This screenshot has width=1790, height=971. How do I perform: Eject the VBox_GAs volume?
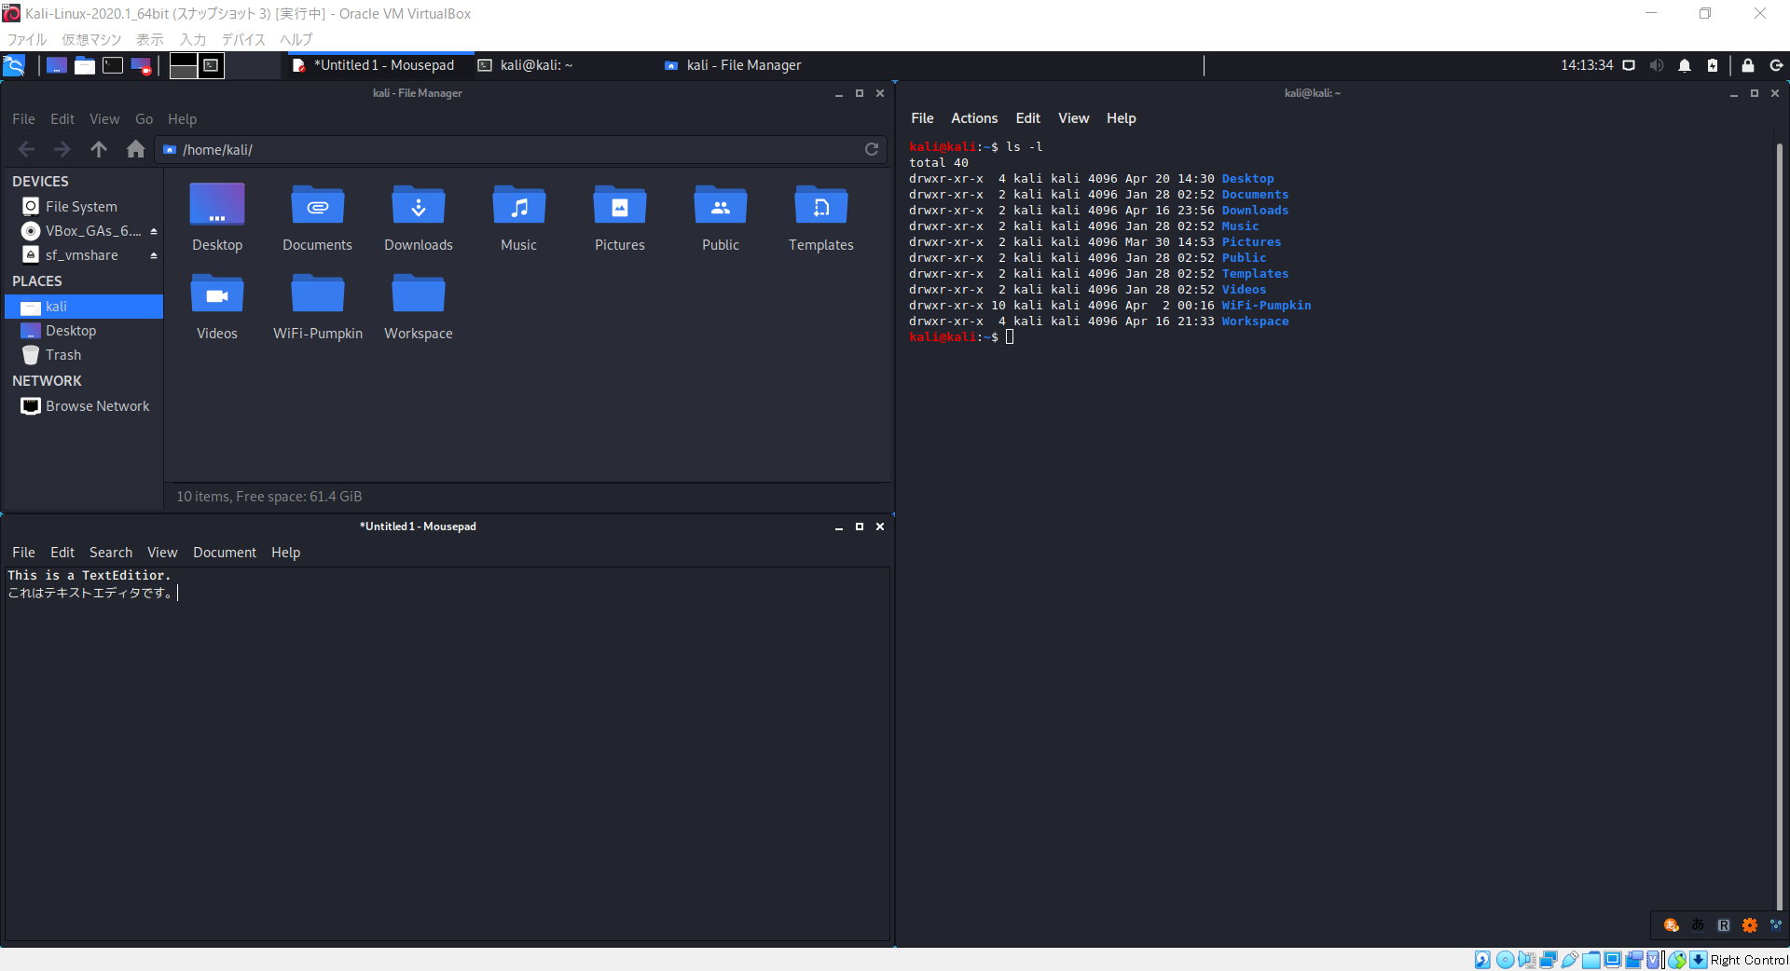(x=154, y=231)
